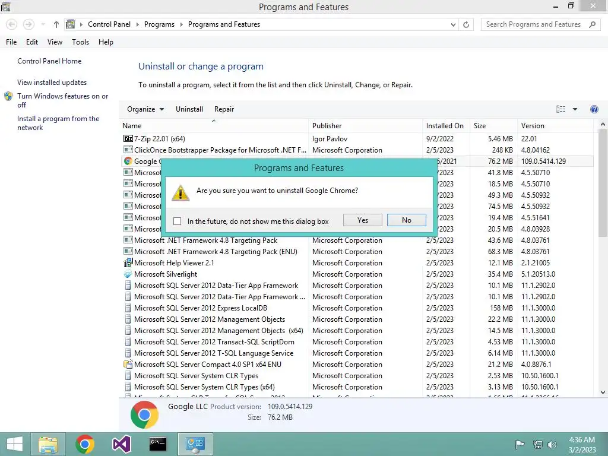This screenshot has height=456, width=608.
Task: Click the Windows features shield icon
Action: tap(8, 96)
